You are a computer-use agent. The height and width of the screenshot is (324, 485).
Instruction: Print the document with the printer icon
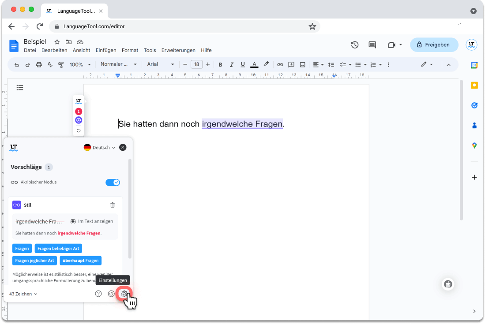click(39, 64)
